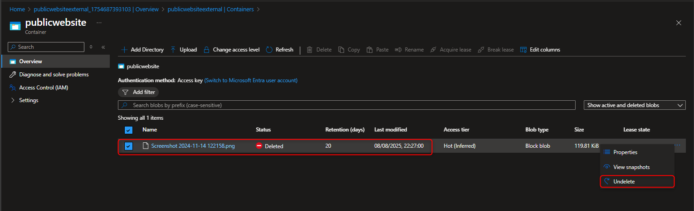This screenshot has width=694, height=211.
Task: Click the red Deleted status icon
Action: (259, 146)
